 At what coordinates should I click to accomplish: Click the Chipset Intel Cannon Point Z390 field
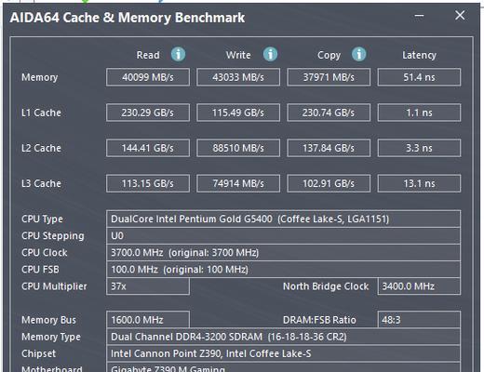(283, 353)
